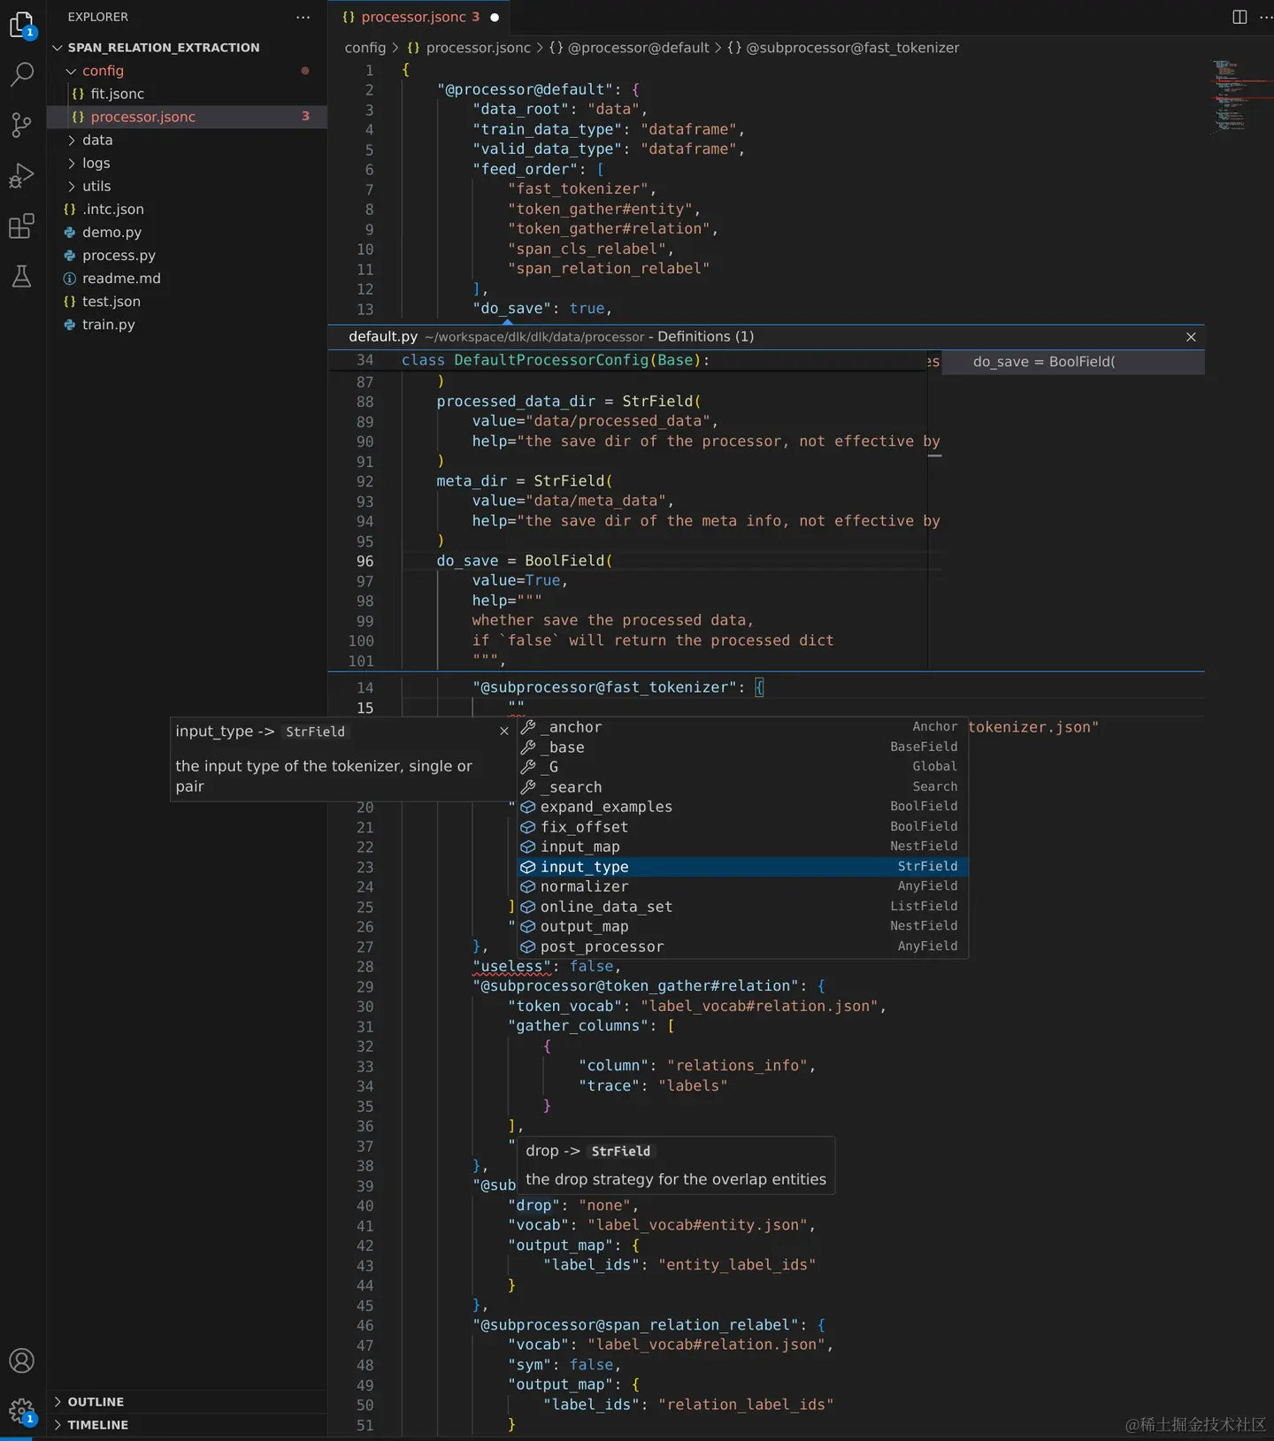Open editor more actions ellipsis
Image resolution: width=1274 pixels, height=1441 pixels.
click(1266, 17)
